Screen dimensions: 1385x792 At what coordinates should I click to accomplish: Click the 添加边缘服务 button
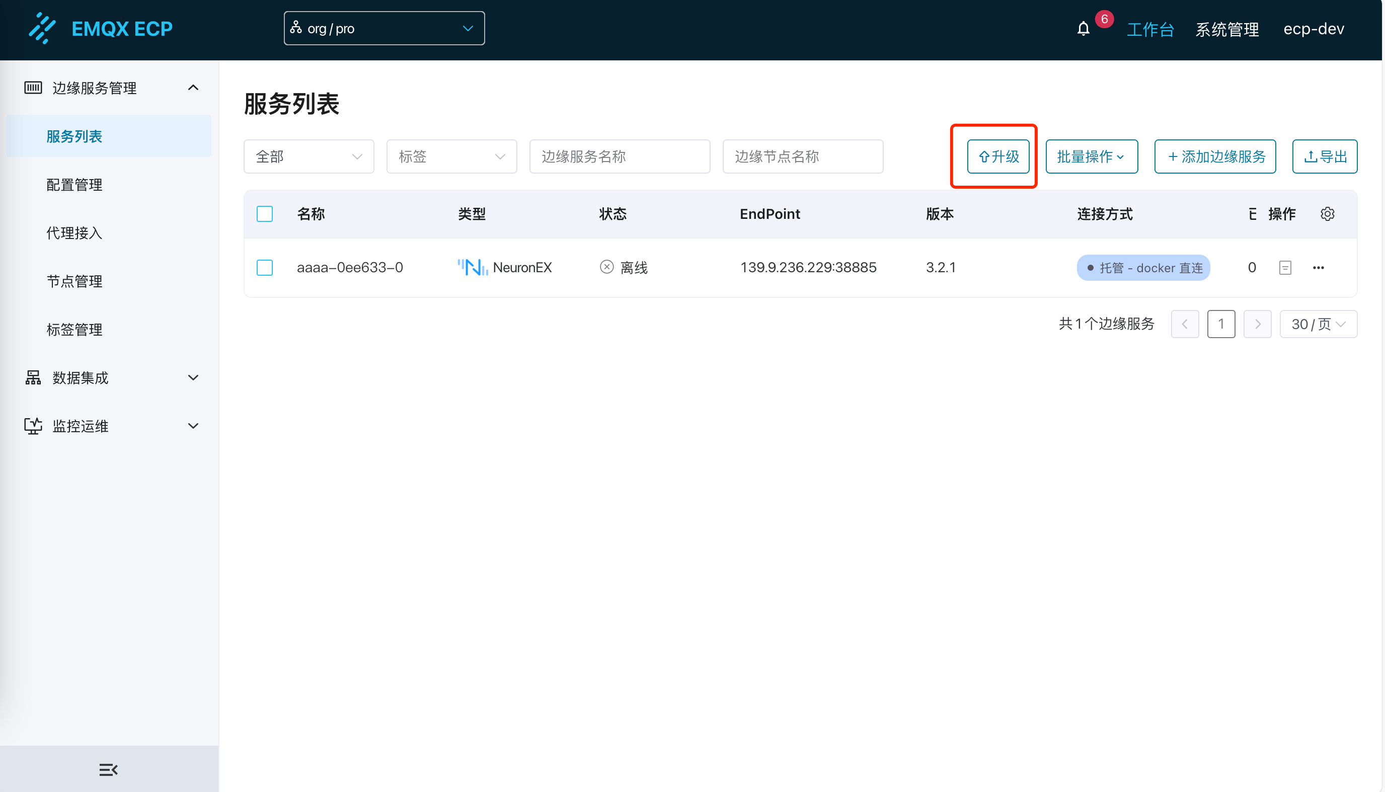point(1215,156)
